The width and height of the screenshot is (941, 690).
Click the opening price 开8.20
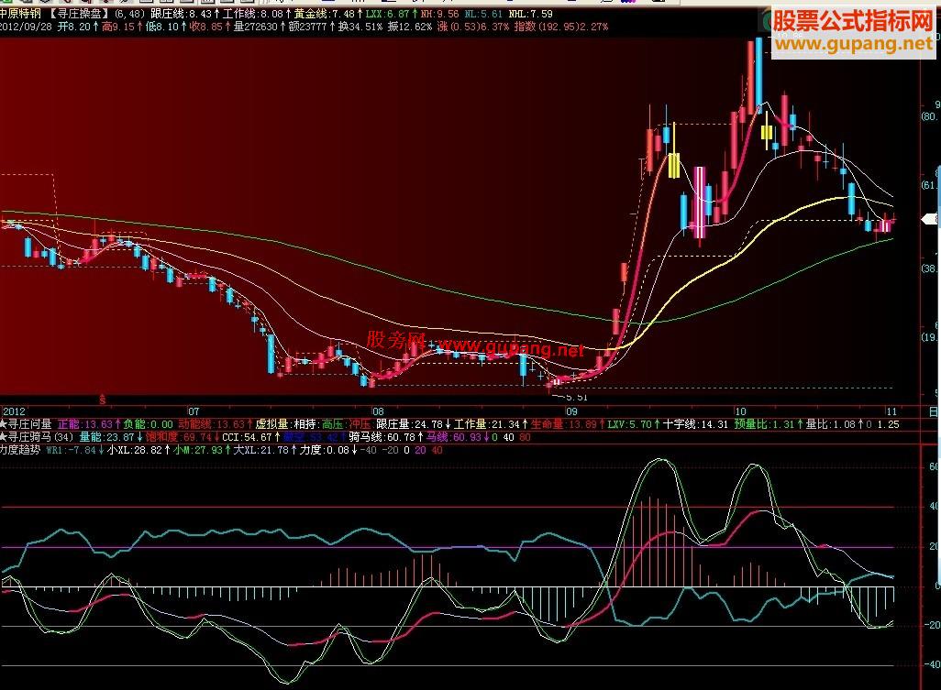pos(78,27)
